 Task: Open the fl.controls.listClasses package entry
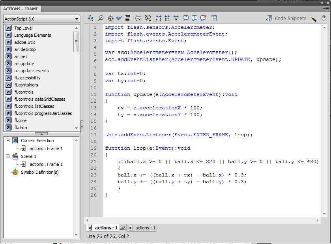pos(34,106)
